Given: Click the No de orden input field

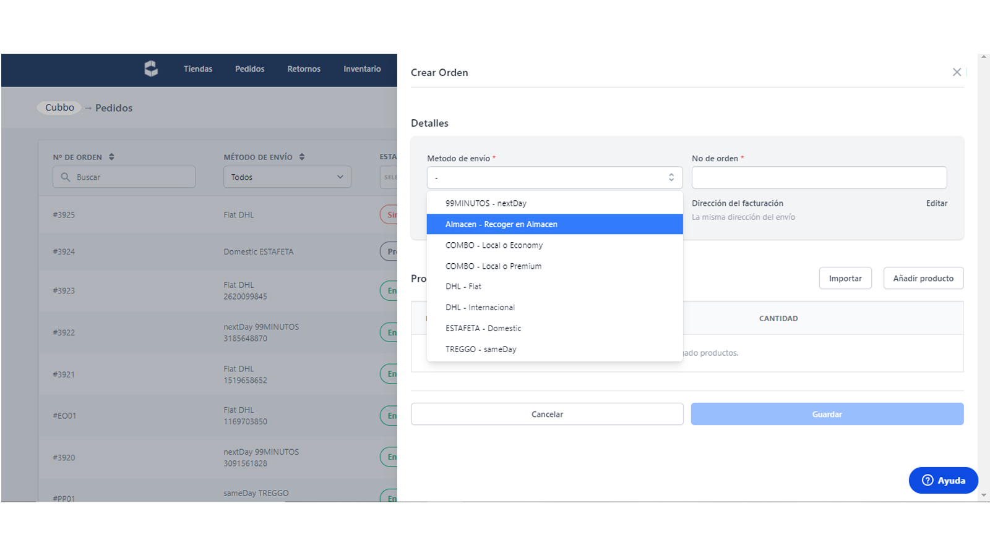Looking at the screenshot, I should tap(819, 177).
